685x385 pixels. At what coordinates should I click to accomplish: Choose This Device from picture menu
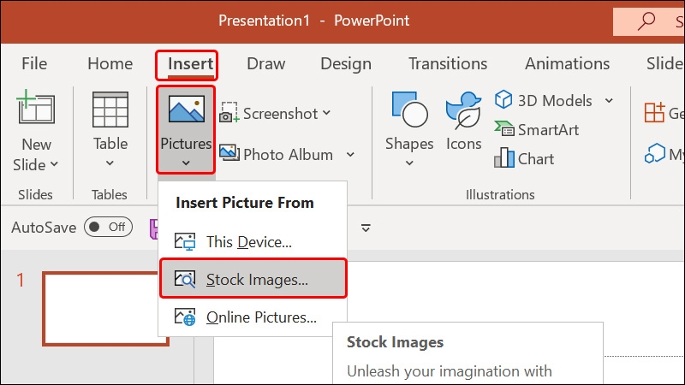(x=253, y=242)
